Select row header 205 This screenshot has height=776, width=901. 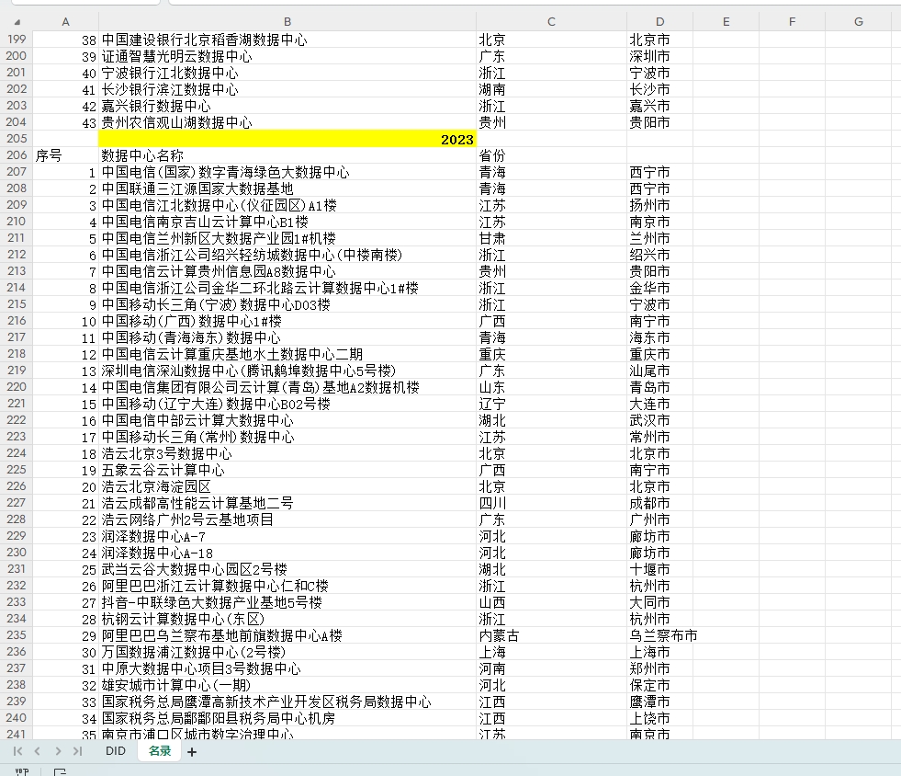pyautogui.click(x=17, y=139)
